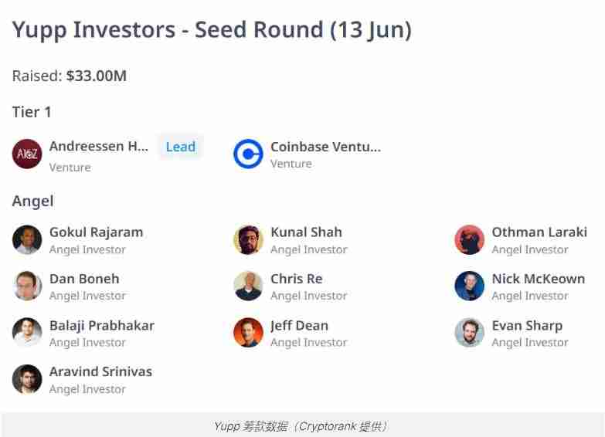Click Kunal Shah's avatar picture

click(248, 240)
